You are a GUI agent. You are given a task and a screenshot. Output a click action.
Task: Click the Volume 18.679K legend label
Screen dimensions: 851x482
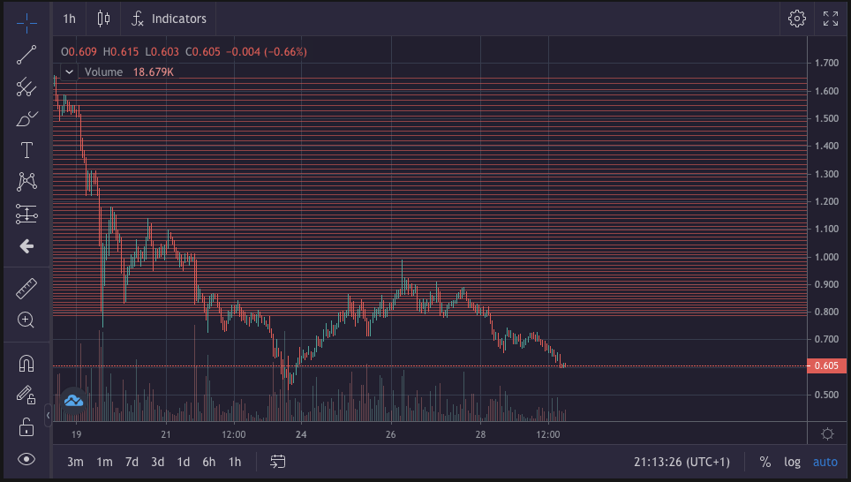[129, 72]
